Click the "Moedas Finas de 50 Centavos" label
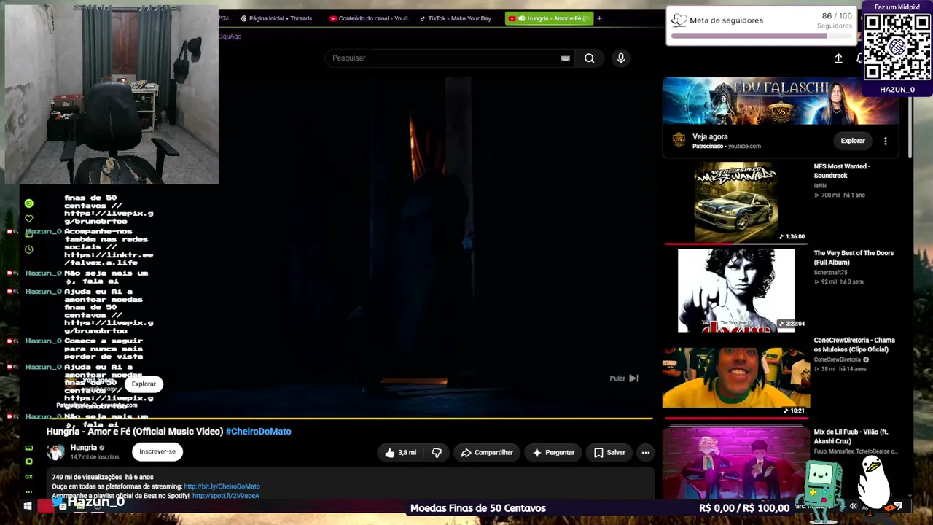Screen dimensions: 933x525 (478, 508)
